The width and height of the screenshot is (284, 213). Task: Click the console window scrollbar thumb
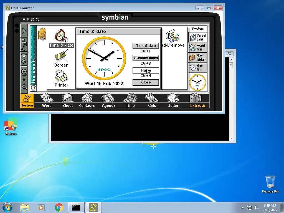(x=231, y=65)
